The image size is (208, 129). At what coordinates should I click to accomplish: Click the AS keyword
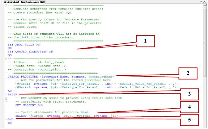pos(10,91)
